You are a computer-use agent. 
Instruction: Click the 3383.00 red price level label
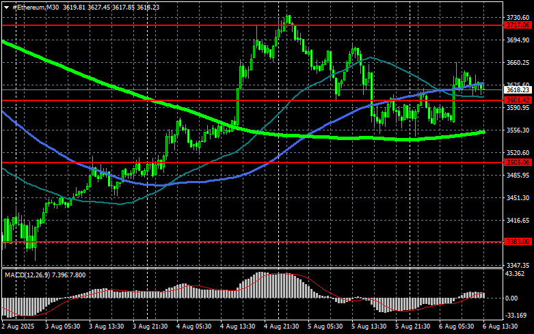[518, 242]
